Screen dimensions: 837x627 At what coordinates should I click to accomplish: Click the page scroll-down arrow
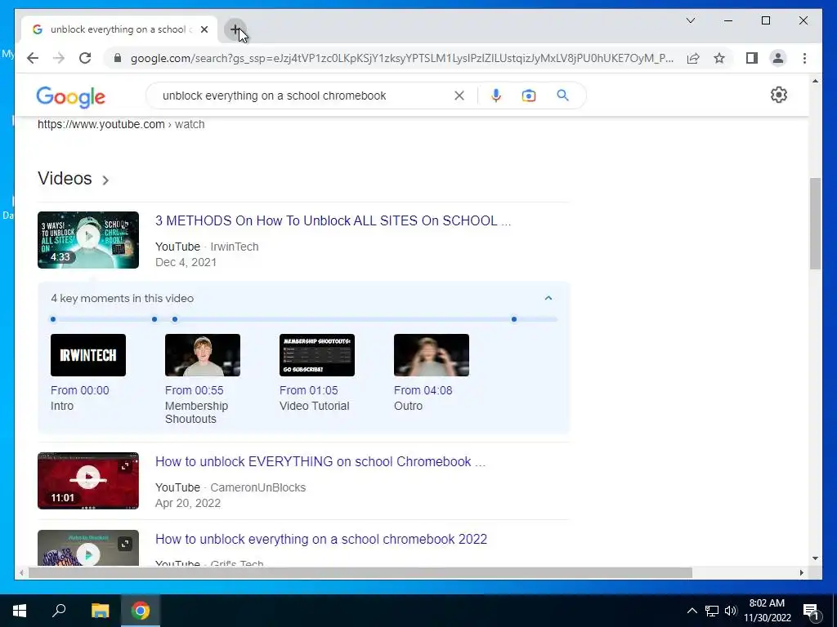point(815,558)
